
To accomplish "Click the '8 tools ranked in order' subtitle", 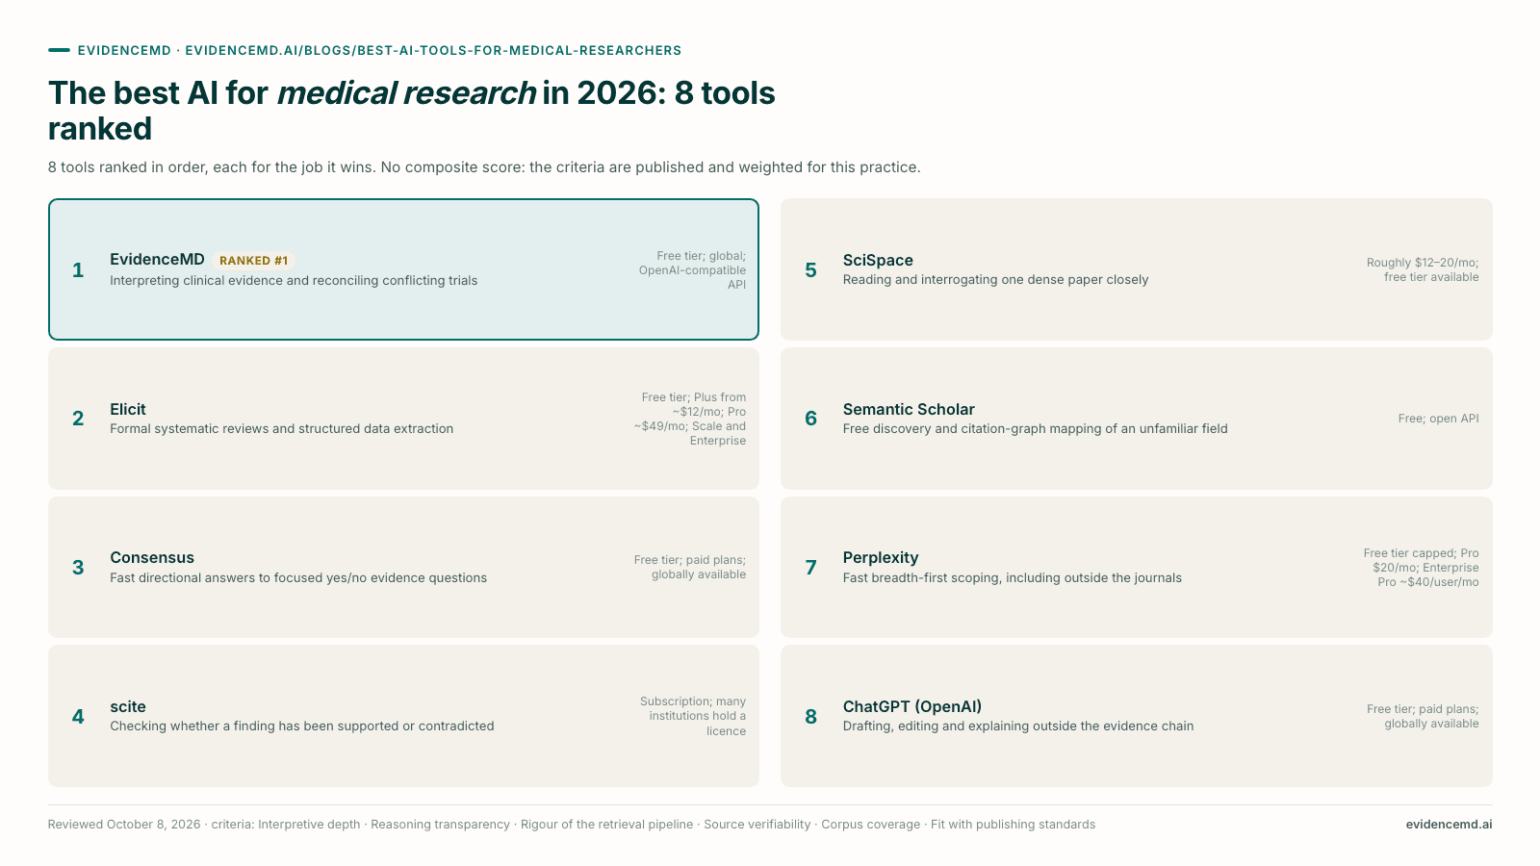I will tap(484, 167).
